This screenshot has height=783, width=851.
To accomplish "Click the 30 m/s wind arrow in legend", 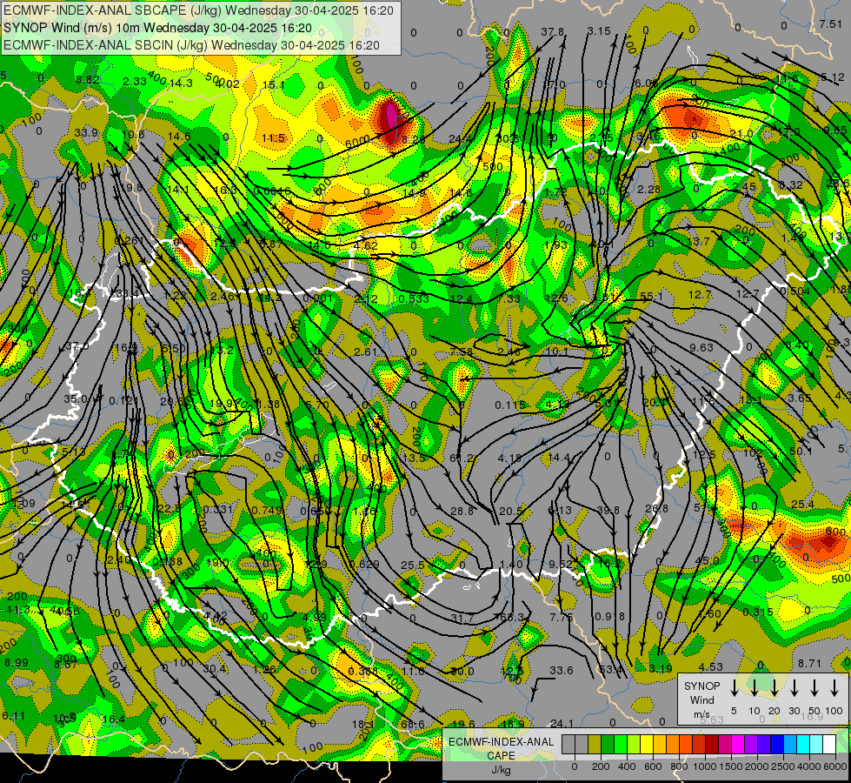I will [794, 688].
